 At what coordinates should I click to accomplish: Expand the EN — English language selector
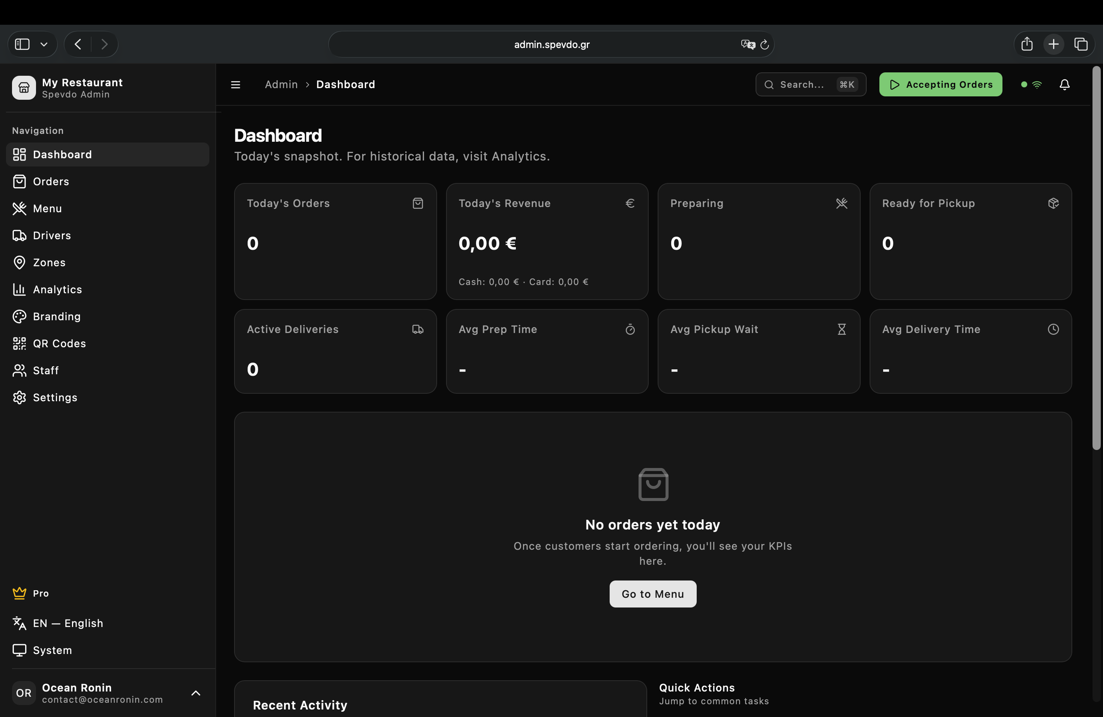(68, 623)
